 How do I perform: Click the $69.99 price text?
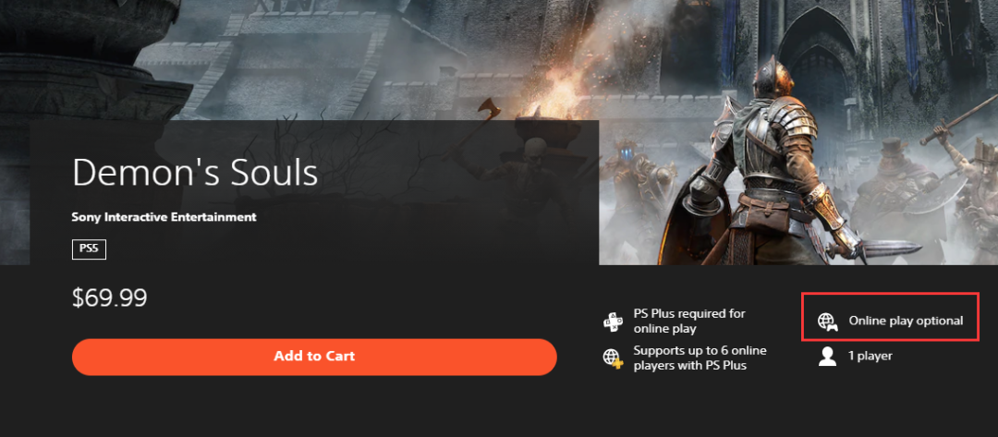click(109, 297)
